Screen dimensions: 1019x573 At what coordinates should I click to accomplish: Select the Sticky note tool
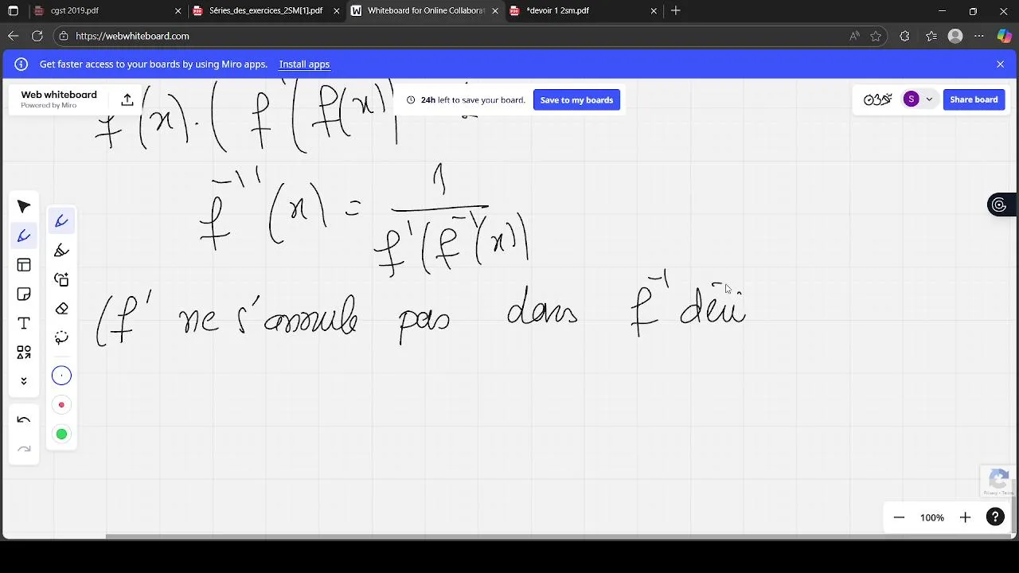[24, 294]
